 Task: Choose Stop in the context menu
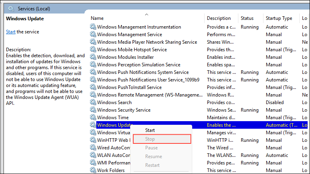tap(162, 139)
